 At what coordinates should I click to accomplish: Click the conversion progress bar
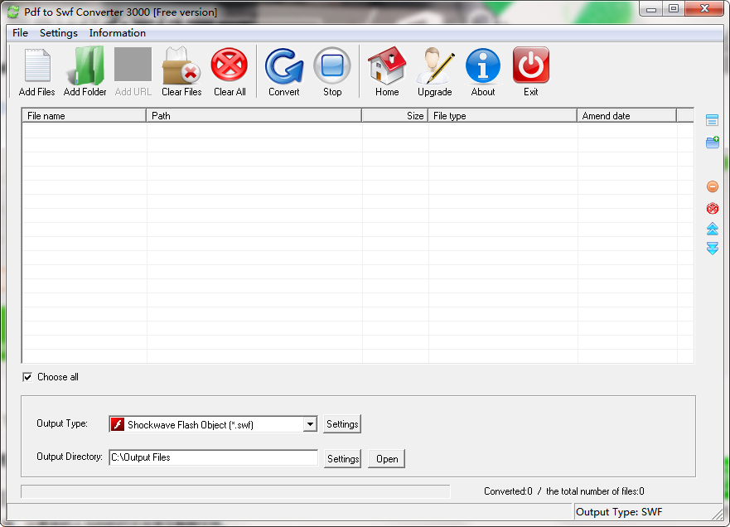point(235,491)
